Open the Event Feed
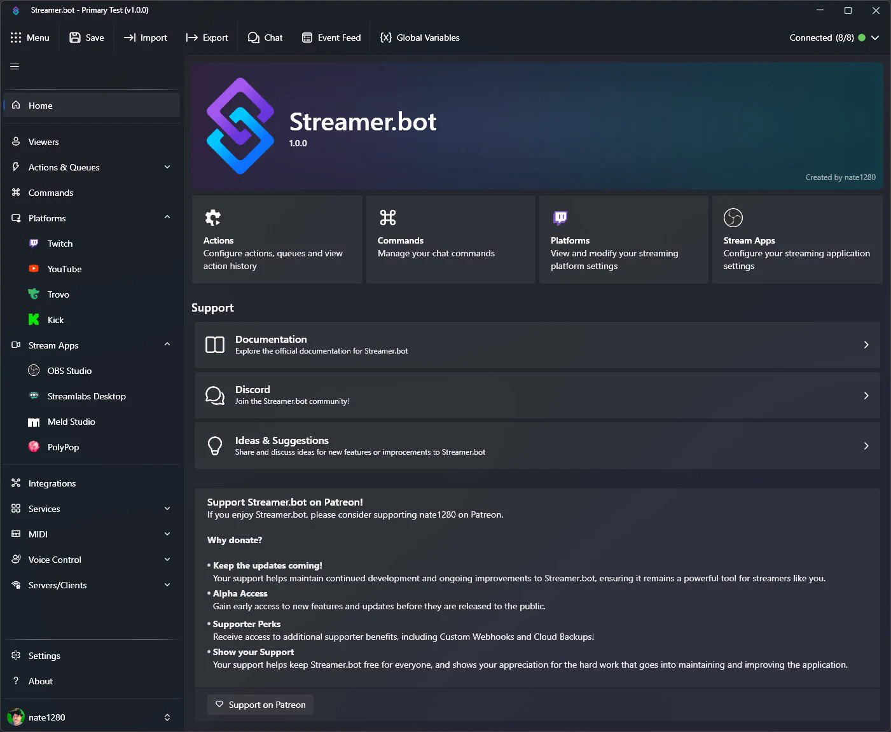 point(331,38)
